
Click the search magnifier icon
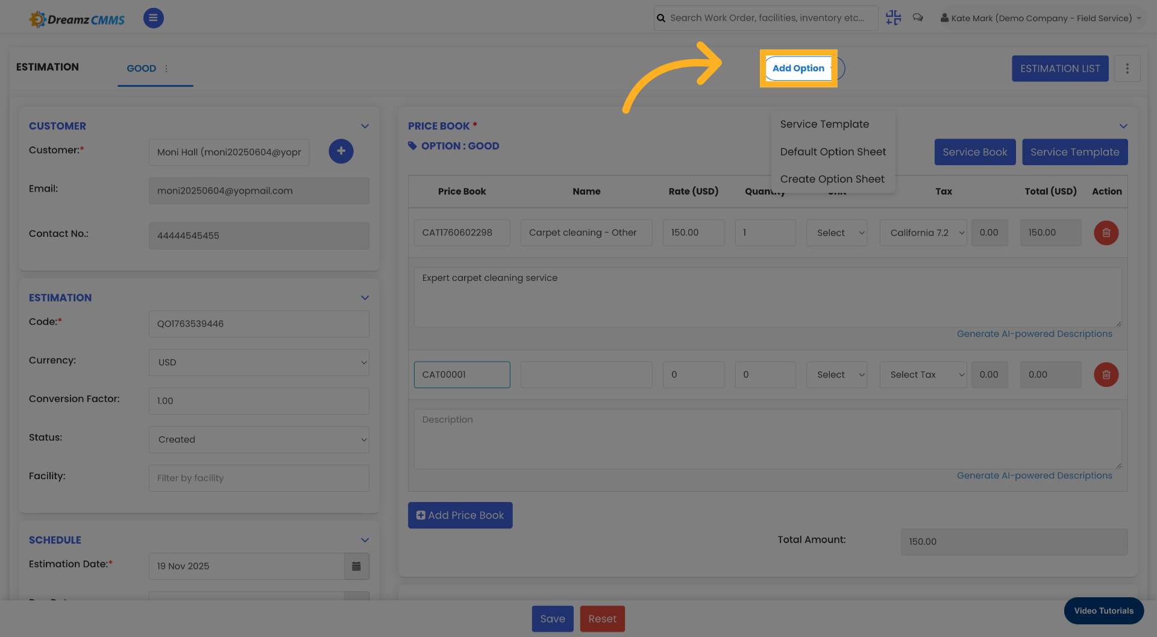(x=660, y=17)
